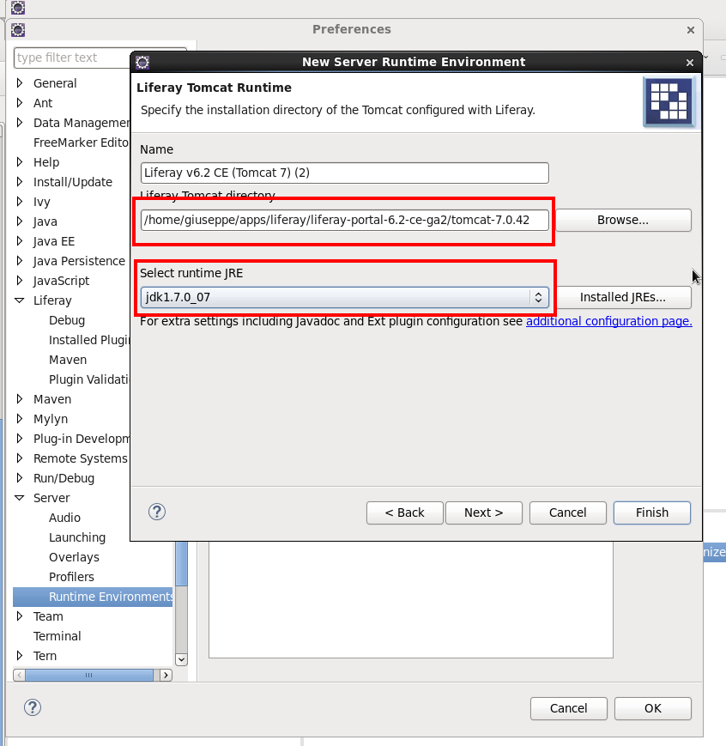
Task: Proceed with the Next > button
Action: [484, 512]
